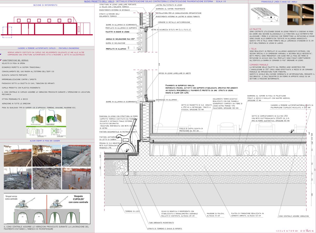Click 'SCAVO DI BONIFICA E RIEMPIMENTO CON' label

tap(178, 211)
